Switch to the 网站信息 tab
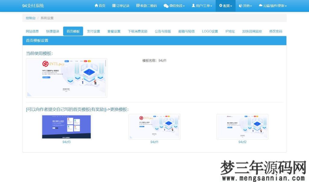Image resolution: width=309 pixels, height=182 pixels. coord(33,31)
